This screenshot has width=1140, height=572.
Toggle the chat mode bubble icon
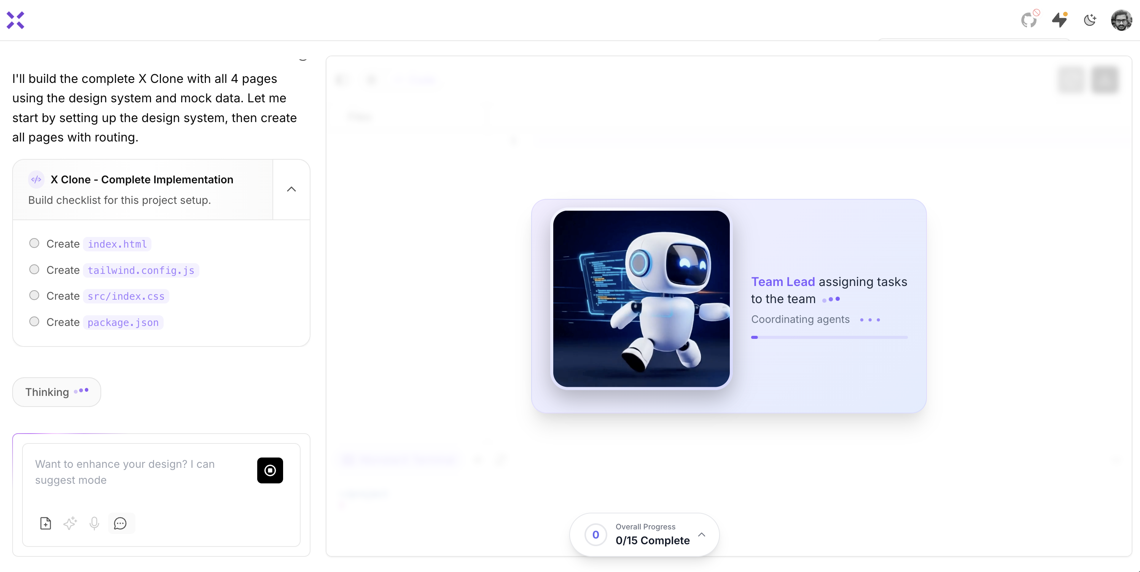coord(120,523)
